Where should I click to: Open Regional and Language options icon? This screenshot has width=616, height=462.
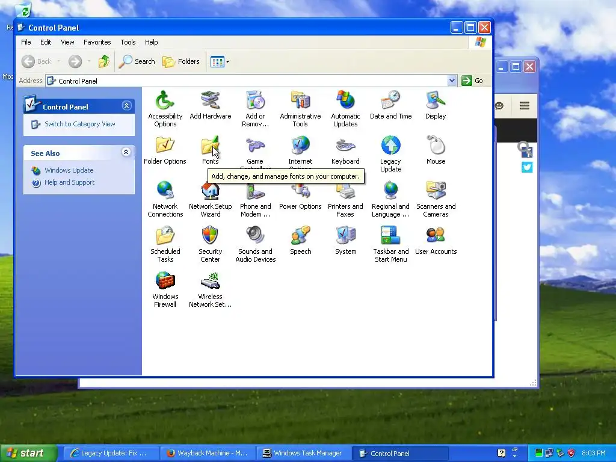(x=390, y=191)
